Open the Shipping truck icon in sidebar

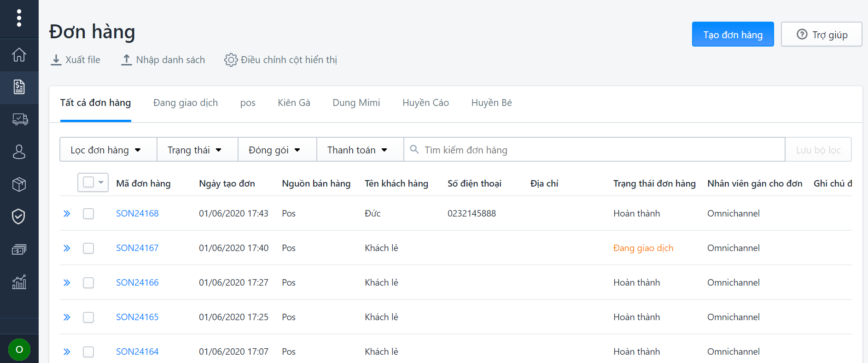click(20, 119)
